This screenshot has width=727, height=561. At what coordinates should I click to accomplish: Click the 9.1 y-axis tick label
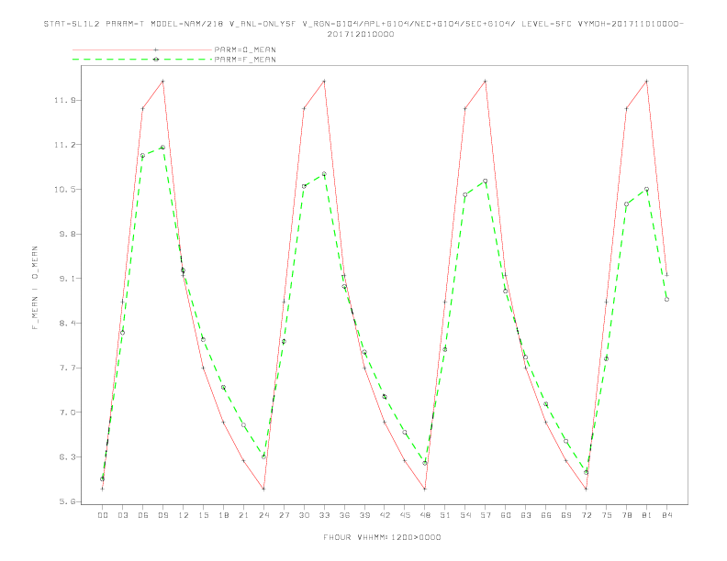pyautogui.click(x=67, y=279)
